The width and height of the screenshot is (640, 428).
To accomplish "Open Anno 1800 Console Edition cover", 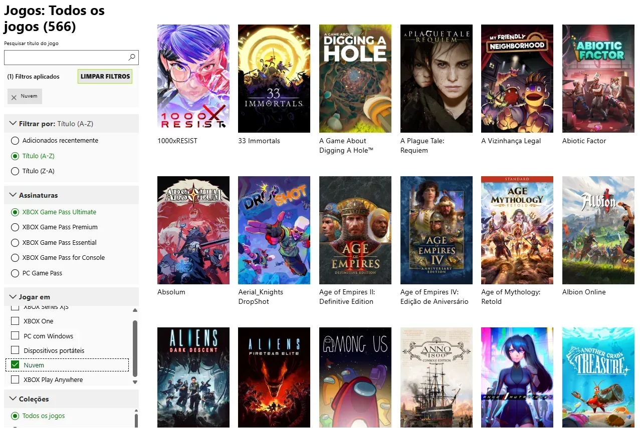I will tap(437, 377).
